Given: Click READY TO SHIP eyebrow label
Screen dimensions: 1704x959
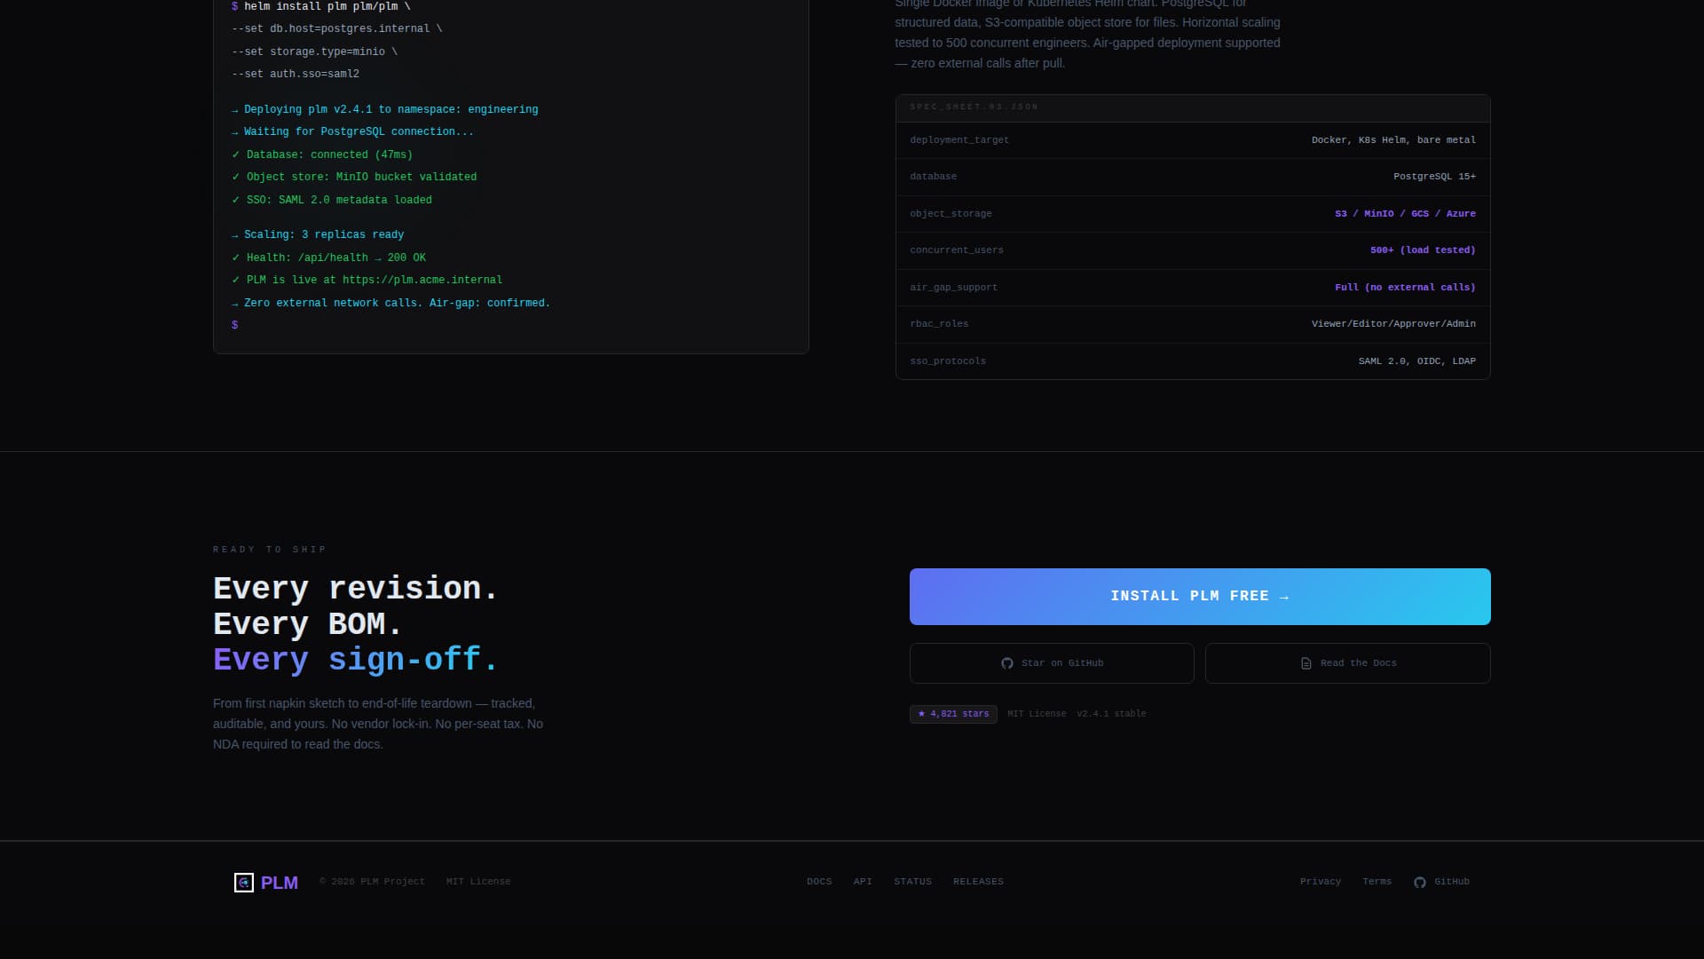Looking at the screenshot, I should pyautogui.click(x=270, y=550).
